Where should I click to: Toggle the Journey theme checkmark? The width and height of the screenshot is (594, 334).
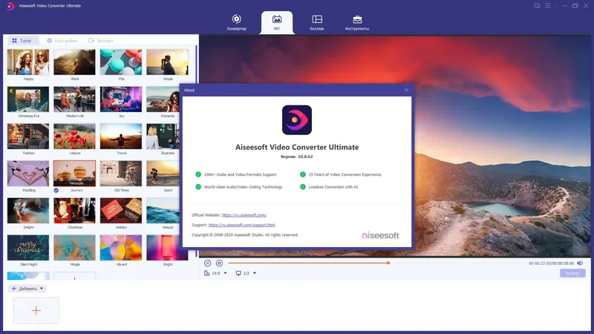pyautogui.click(x=56, y=190)
